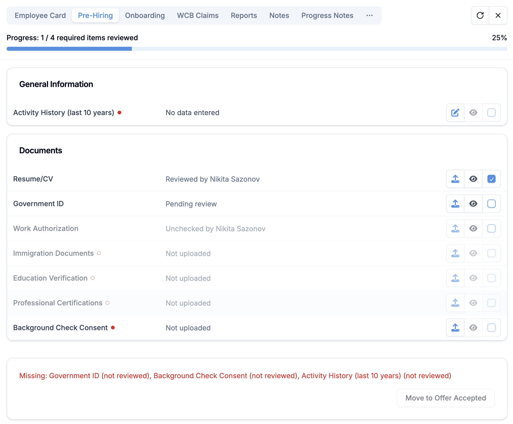Open the WCB Claims tab
513x424 pixels.
point(198,15)
